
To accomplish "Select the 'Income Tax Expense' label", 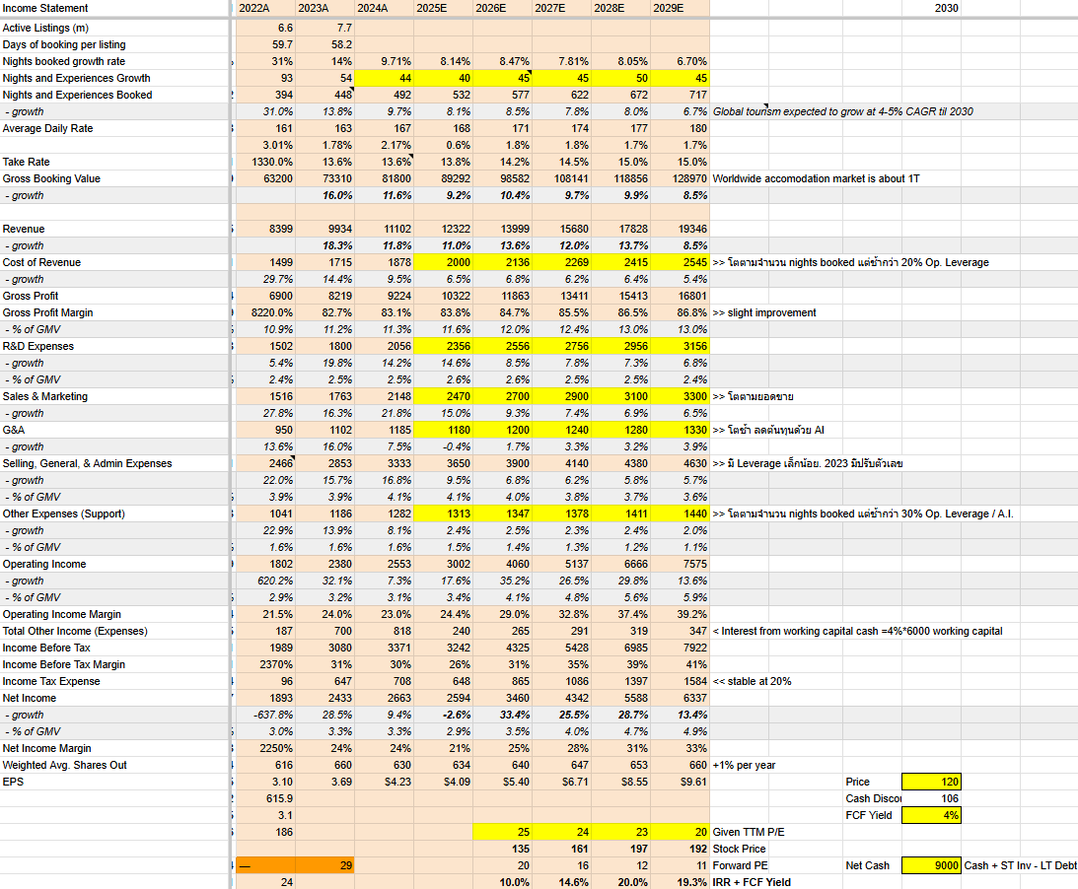I will (x=51, y=681).
